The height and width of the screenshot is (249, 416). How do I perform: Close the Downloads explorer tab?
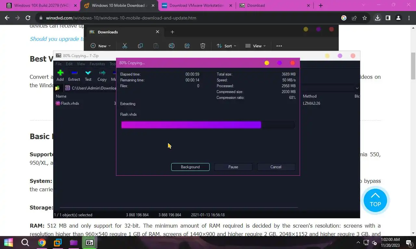157,32
